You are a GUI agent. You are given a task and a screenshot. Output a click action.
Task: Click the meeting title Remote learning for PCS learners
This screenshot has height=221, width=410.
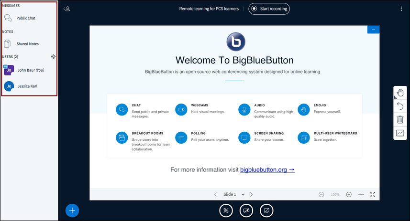click(209, 9)
